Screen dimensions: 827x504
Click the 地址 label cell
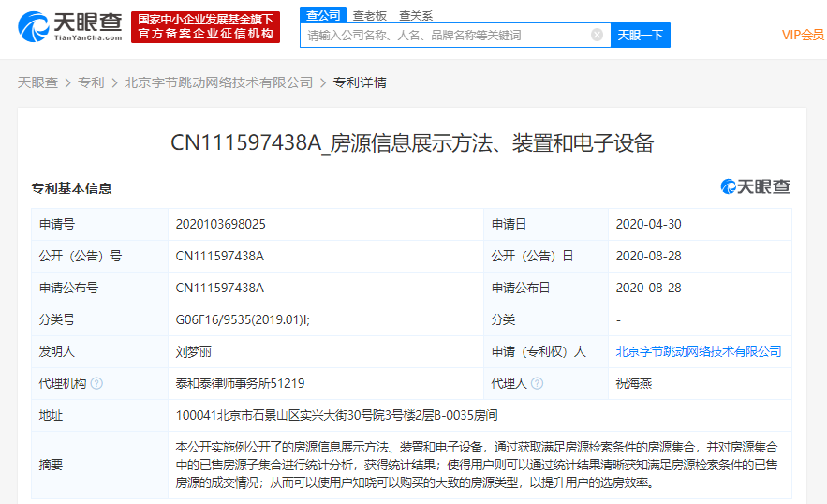click(99, 415)
